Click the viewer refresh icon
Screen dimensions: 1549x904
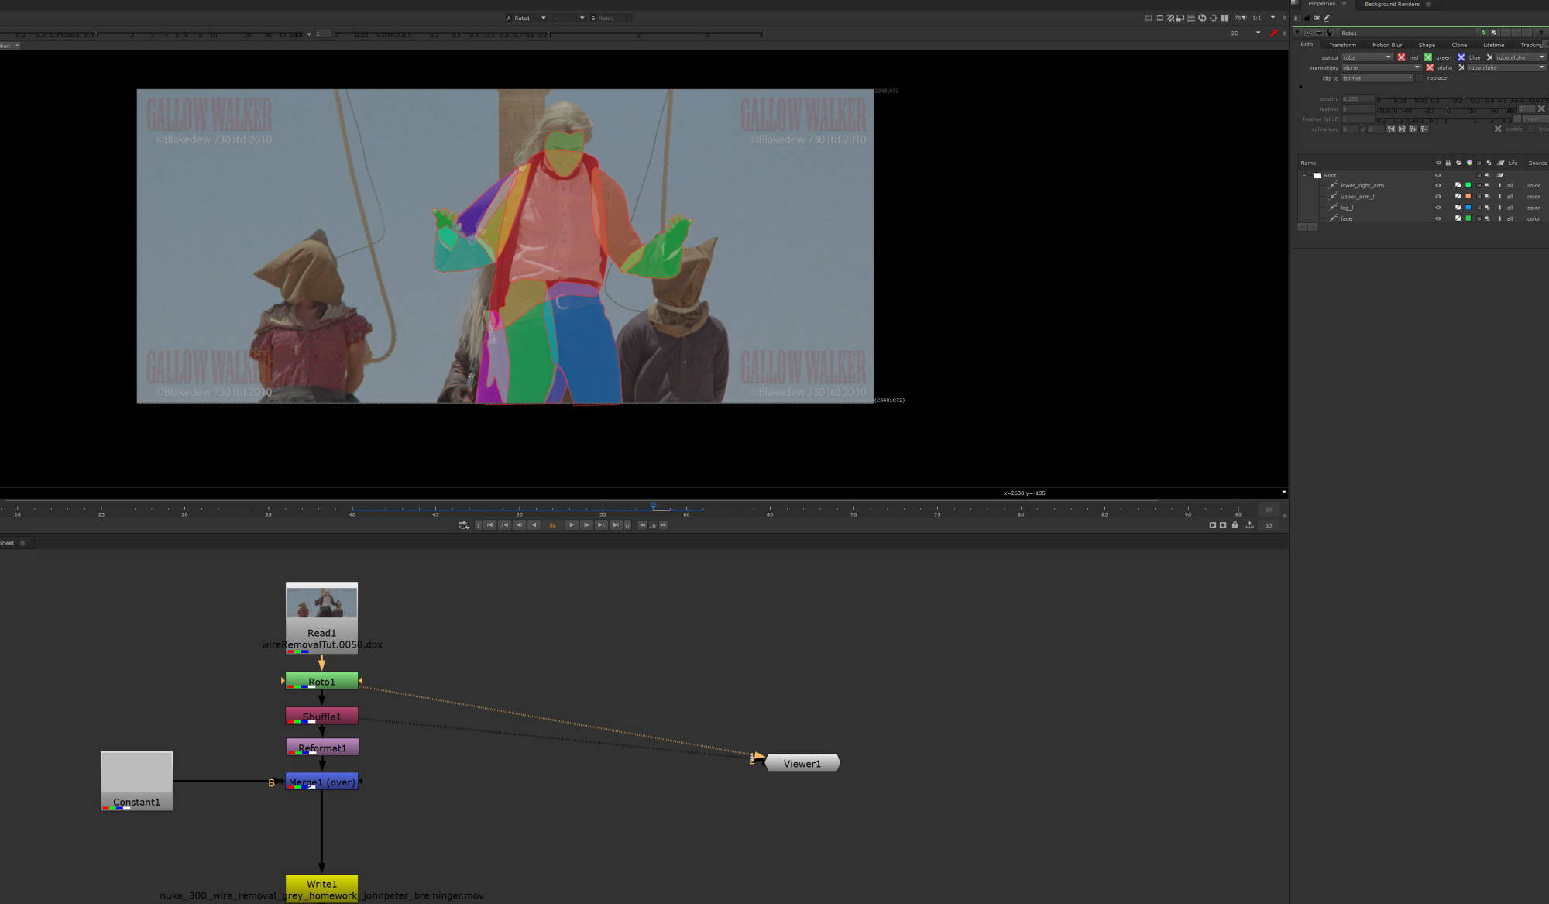(x=1202, y=18)
